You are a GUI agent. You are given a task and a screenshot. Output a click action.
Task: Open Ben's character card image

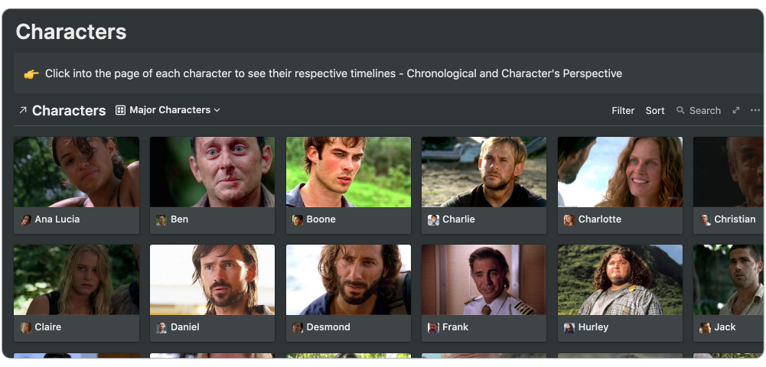click(x=212, y=172)
